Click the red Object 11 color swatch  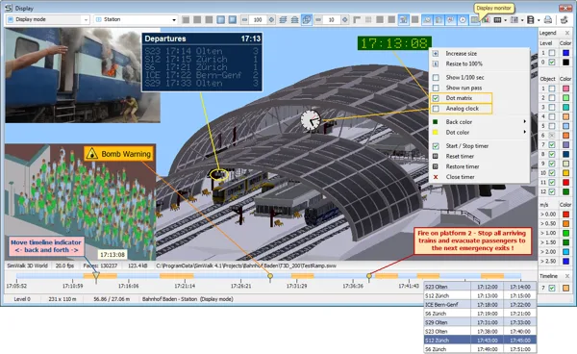pos(566,182)
